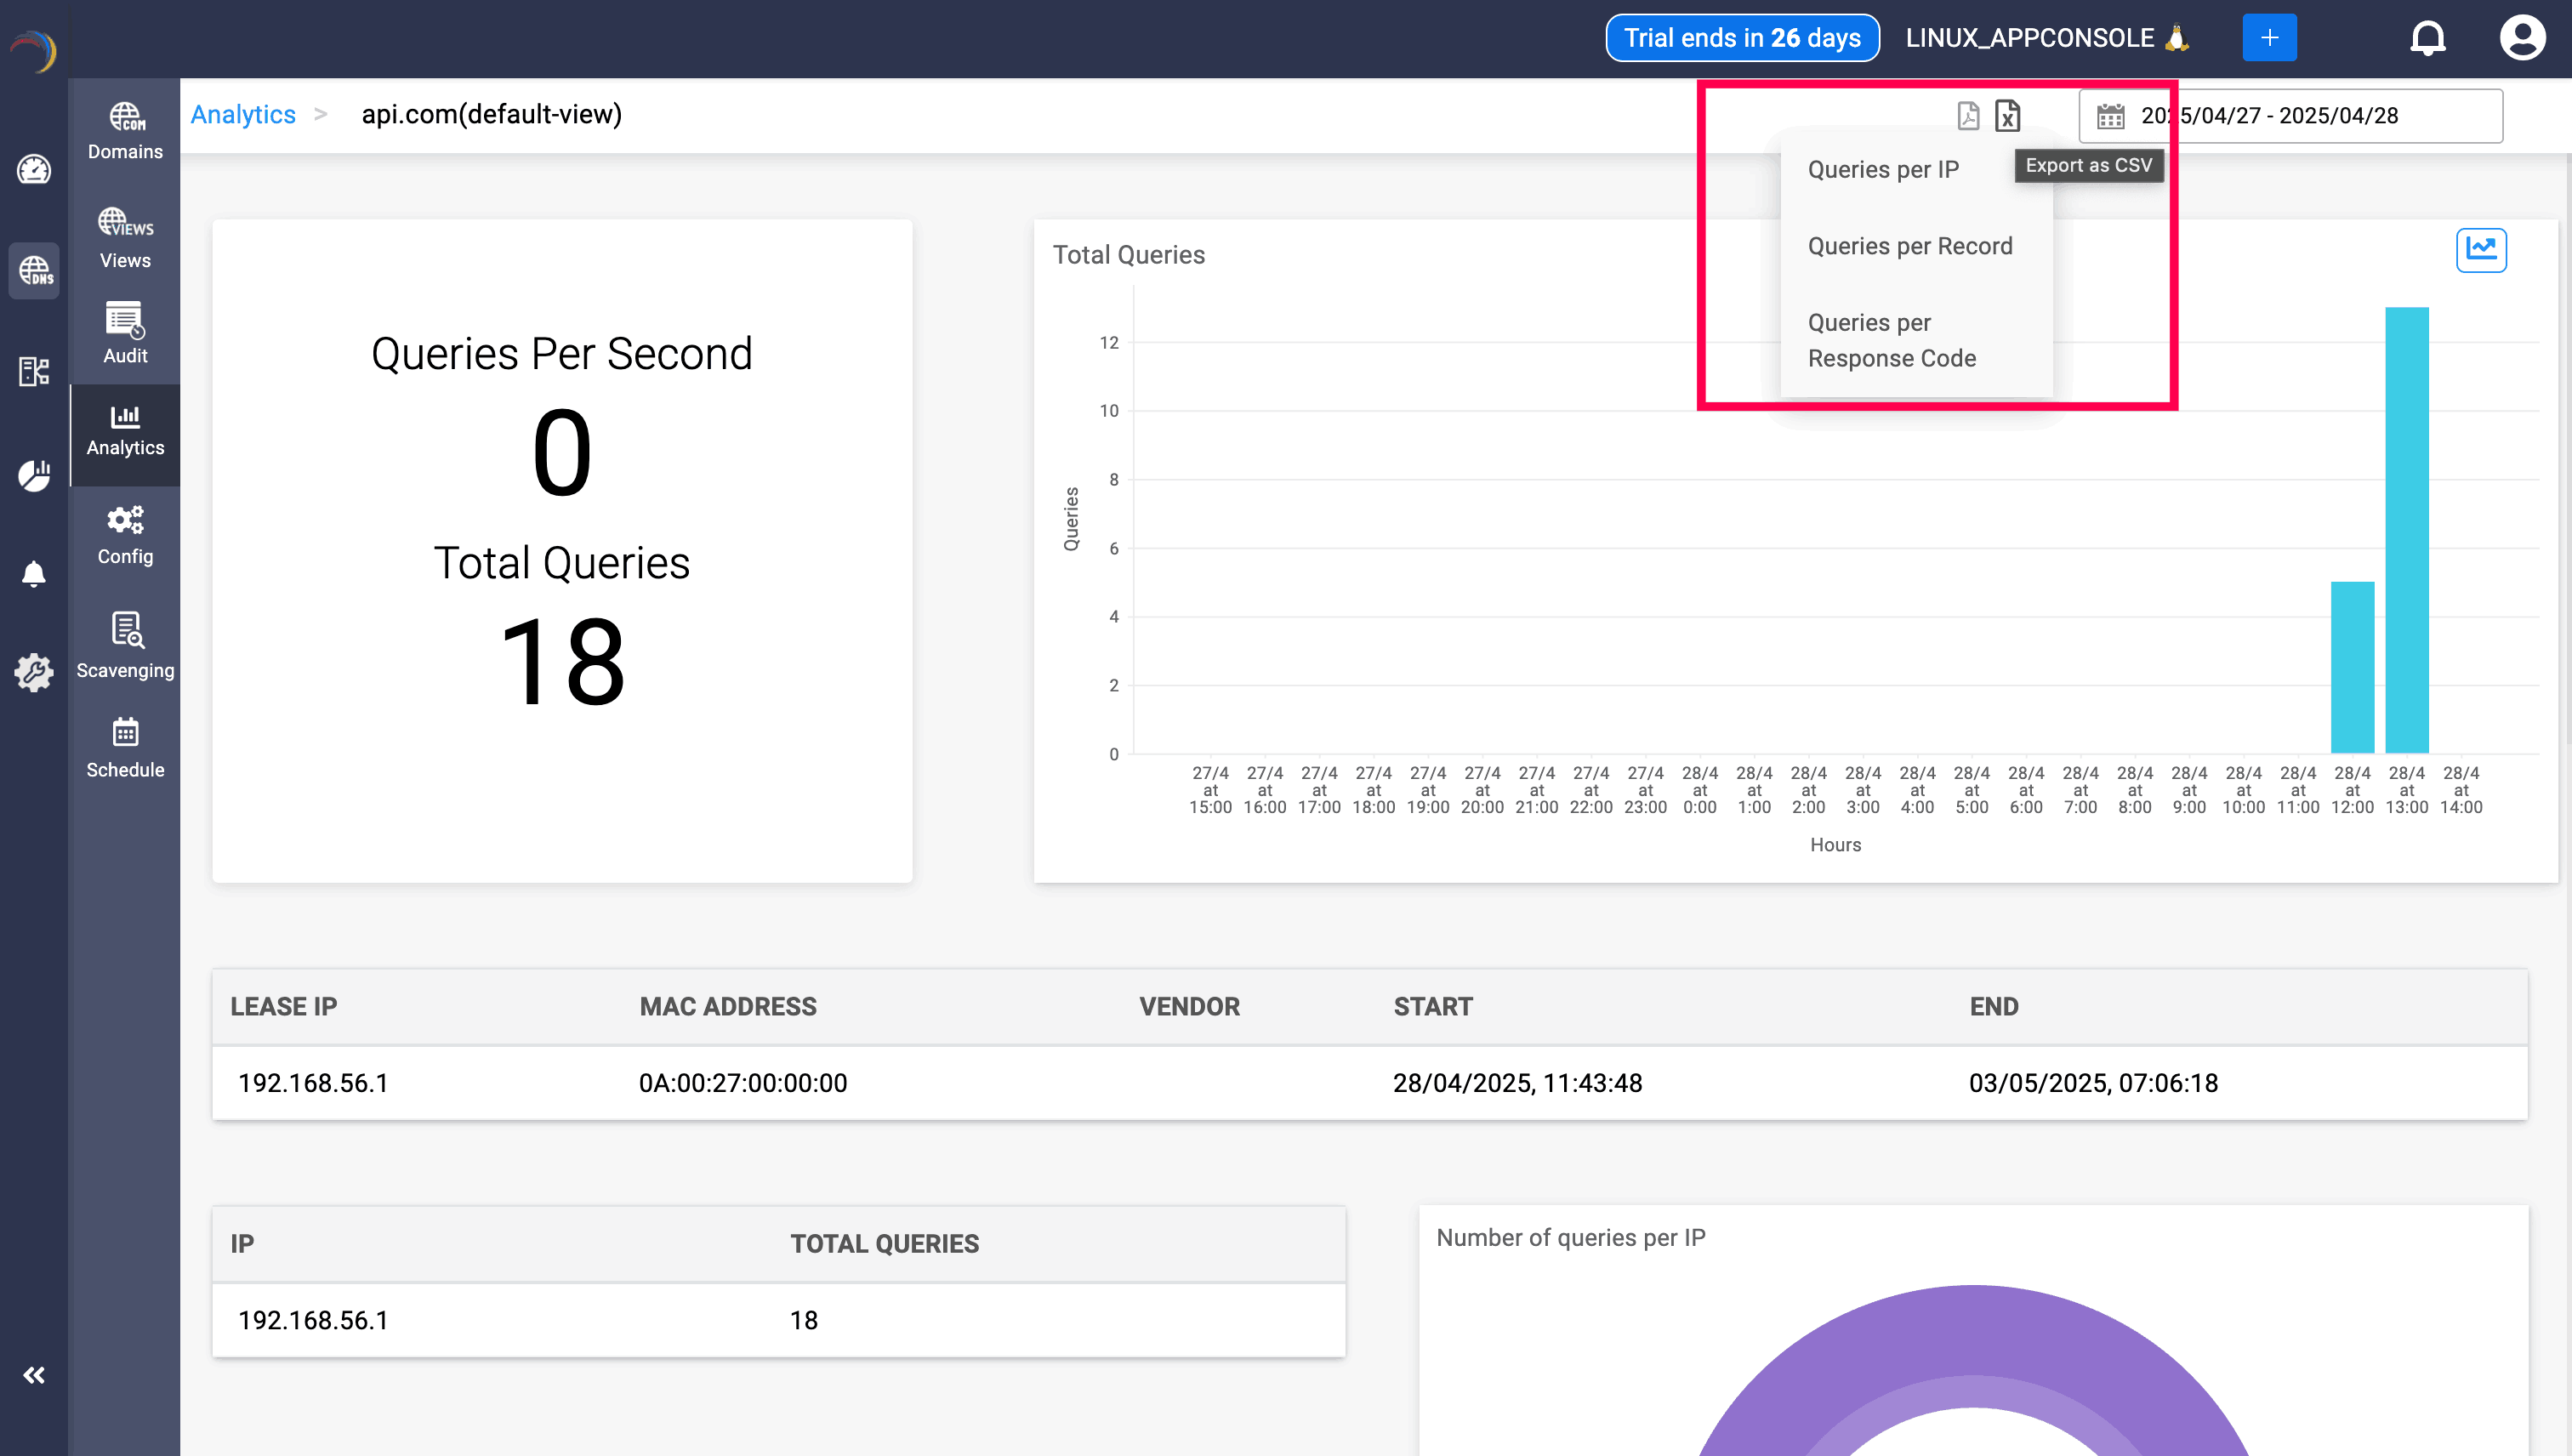
Task: Click the Analytics breadcrumb link
Action: click(243, 114)
